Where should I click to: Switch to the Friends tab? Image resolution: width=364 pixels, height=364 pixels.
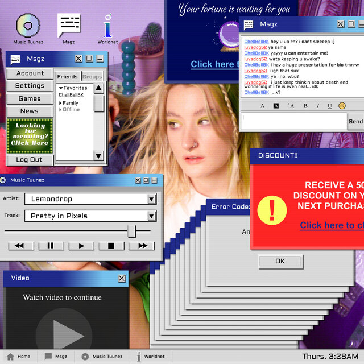pos(68,76)
